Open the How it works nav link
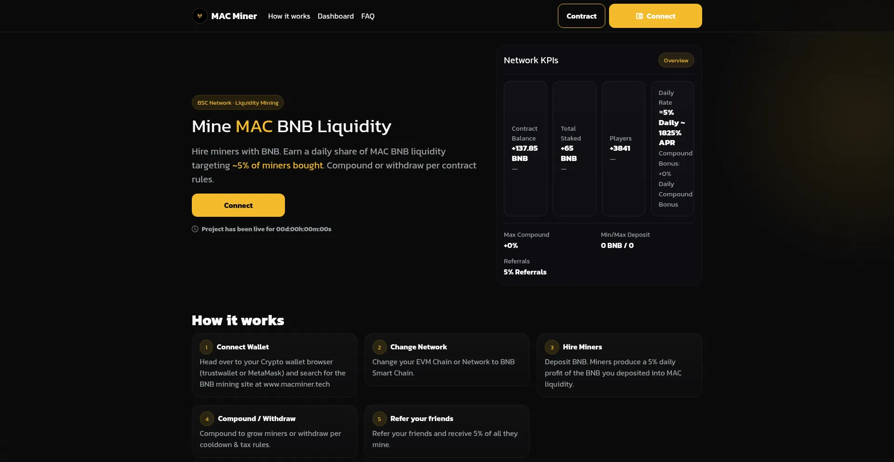The height and width of the screenshot is (462, 894). [x=289, y=16]
